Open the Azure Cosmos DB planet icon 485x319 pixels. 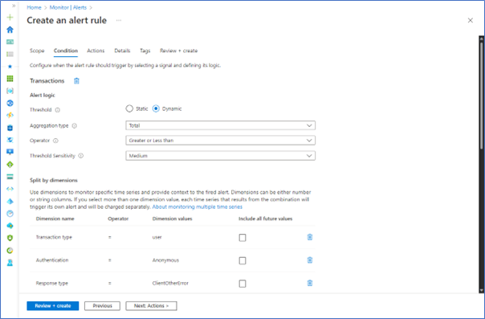pyautogui.click(x=10, y=140)
